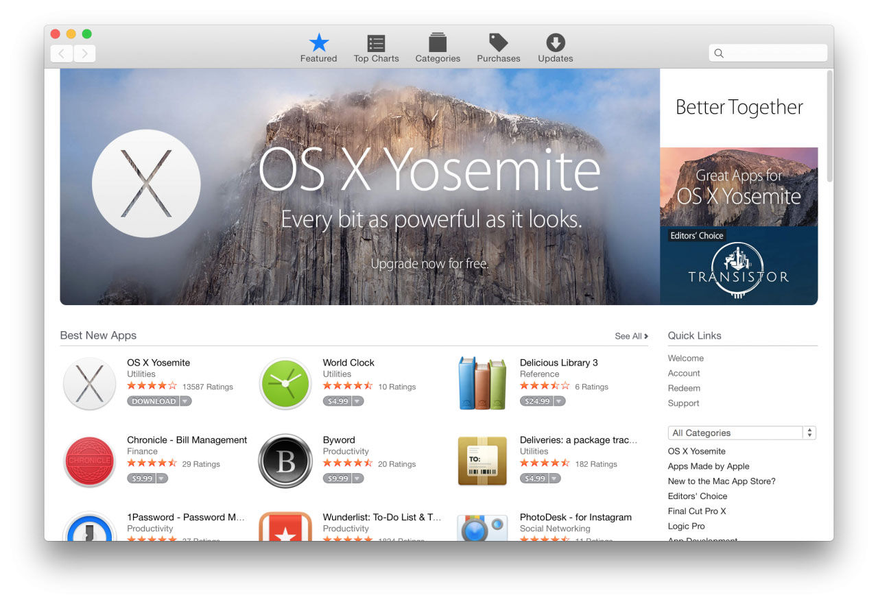Navigate back with the left arrow
The width and height of the screenshot is (878, 604).
(62, 53)
